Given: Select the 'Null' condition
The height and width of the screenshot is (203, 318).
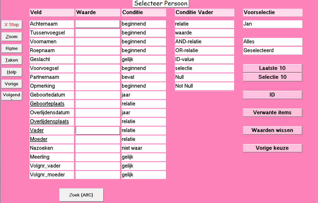Looking at the screenshot, I should pyautogui.click(x=204, y=77).
